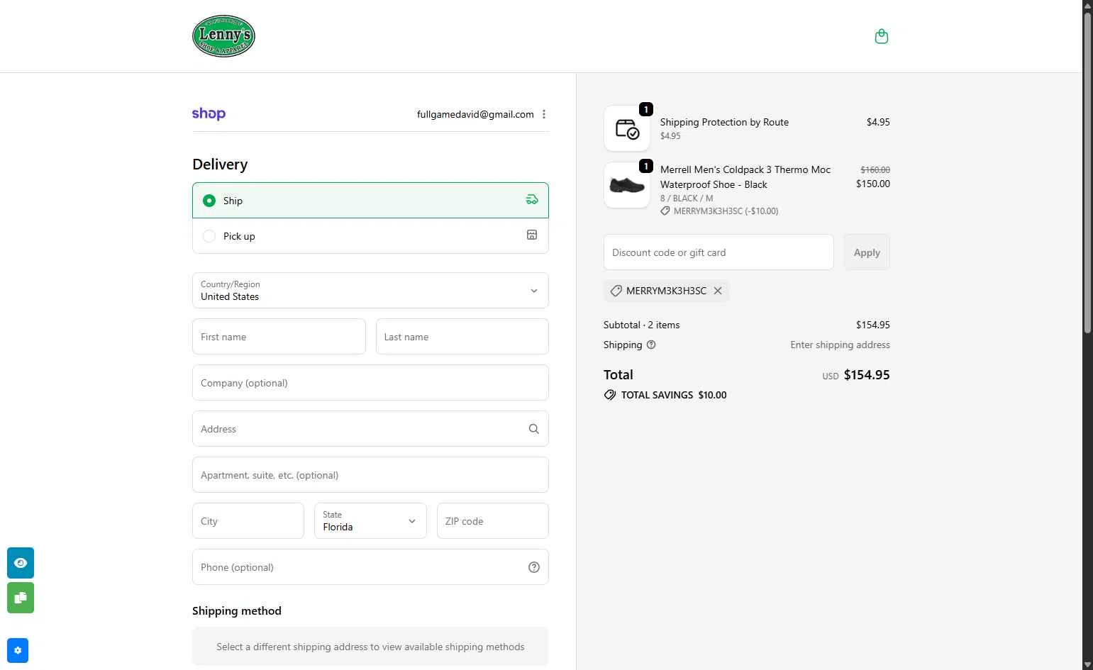Open the State dropdown showing Florida
This screenshot has height=670, width=1093.
pos(370,521)
